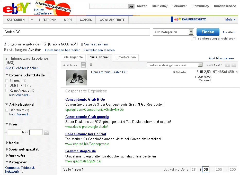Open the Erweitert advanced search link
This screenshot has height=175, width=240.
point(229,32)
